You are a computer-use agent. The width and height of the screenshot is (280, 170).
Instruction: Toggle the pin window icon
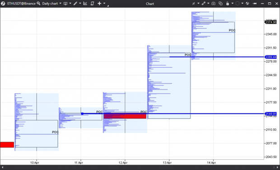255,4
